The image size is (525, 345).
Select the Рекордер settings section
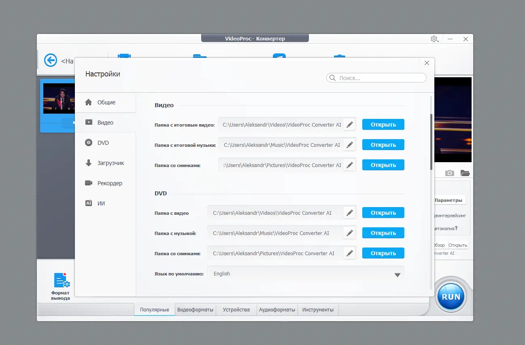click(105, 183)
